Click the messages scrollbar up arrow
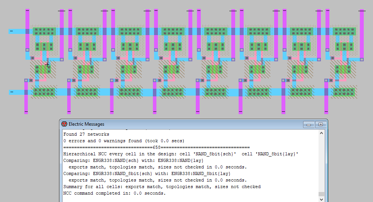The image size is (373, 202). (x=321, y=133)
